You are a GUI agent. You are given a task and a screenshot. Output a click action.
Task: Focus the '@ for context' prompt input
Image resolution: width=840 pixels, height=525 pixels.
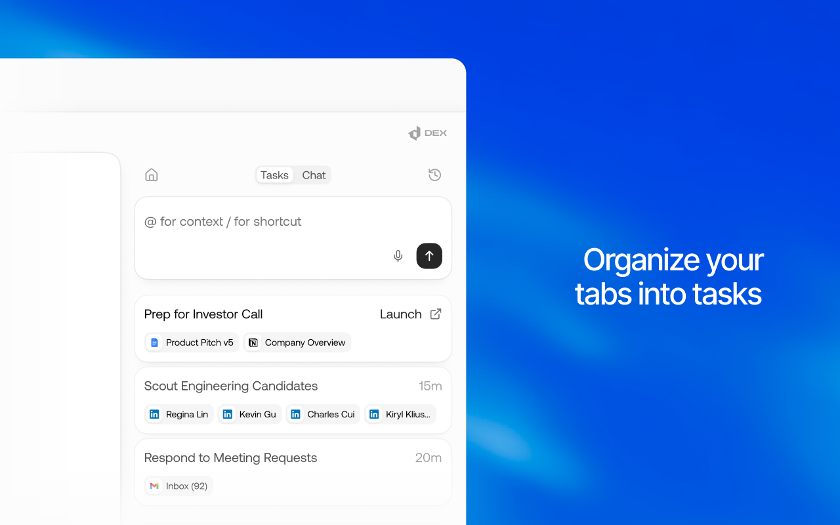pyautogui.click(x=293, y=238)
